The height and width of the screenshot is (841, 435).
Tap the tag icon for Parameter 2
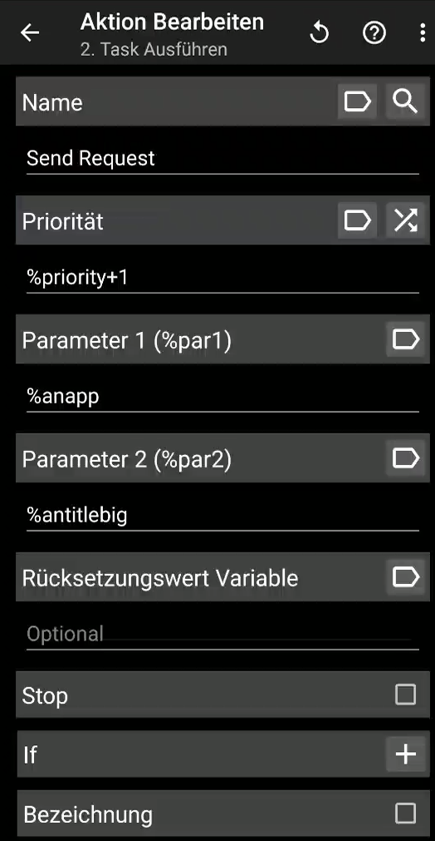(406, 458)
